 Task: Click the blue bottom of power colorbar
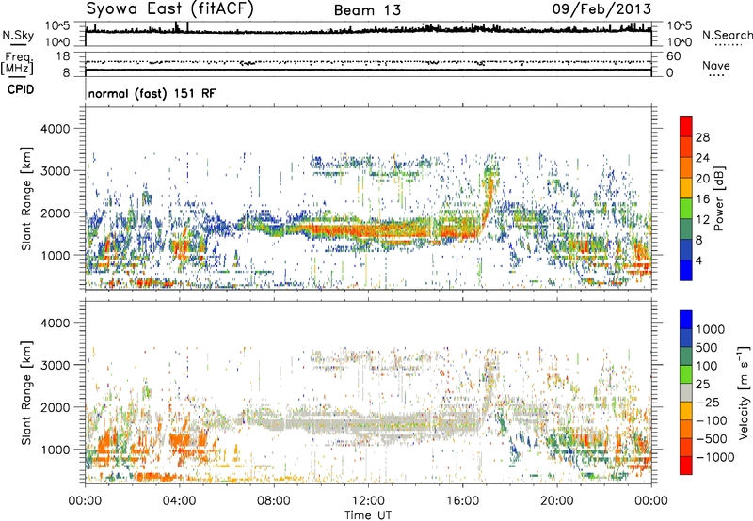point(686,270)
